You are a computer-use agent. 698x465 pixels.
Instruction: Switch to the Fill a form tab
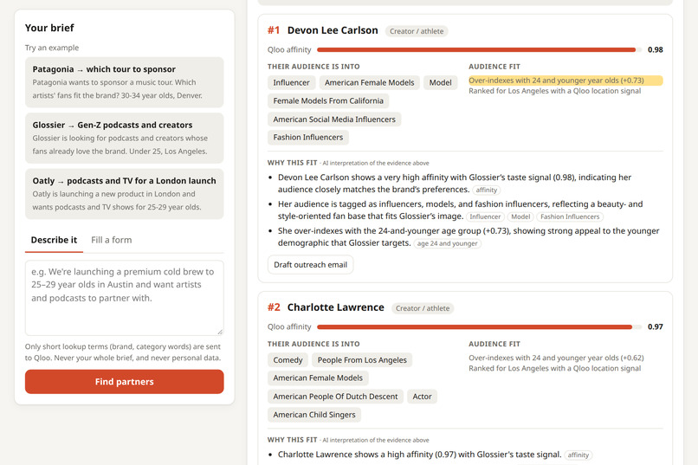[x=112, y=240]
